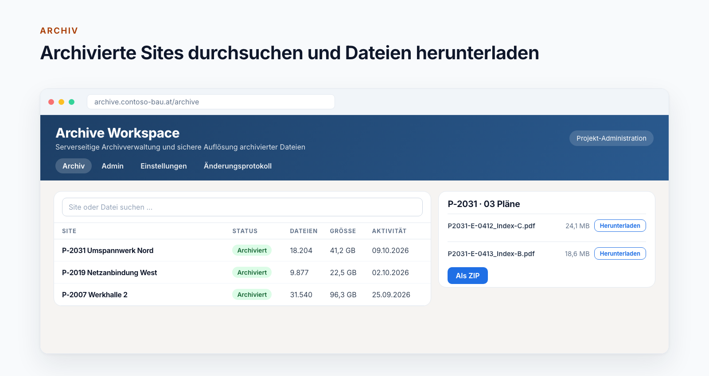
Task: Click file name P2031-E-0412_Index-C.pdf
Action: [x=491, y=226]
